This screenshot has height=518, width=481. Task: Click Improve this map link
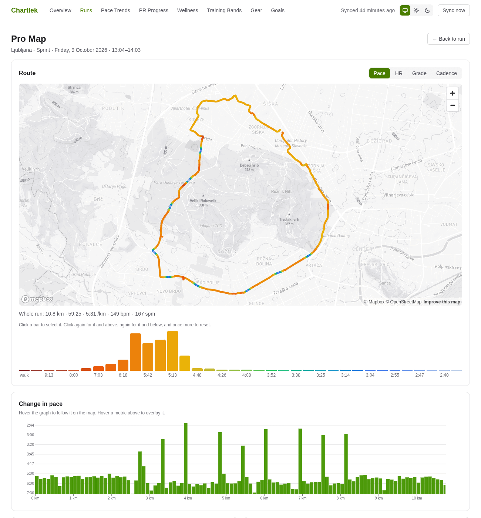[442, 302]
